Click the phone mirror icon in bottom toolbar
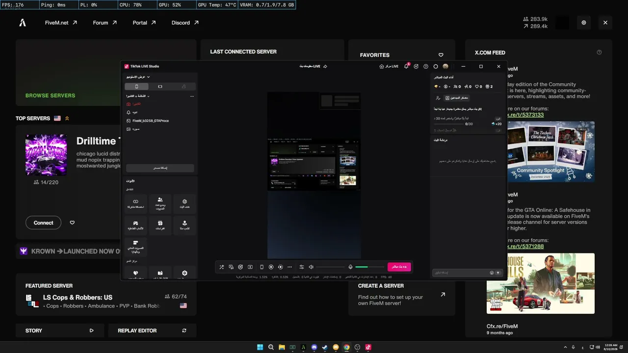 262,267
